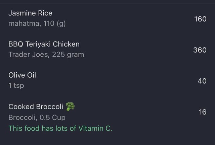Screen dimensions: 215x145
Task: Select the 160 calorie value
Action: coord(200,19)
